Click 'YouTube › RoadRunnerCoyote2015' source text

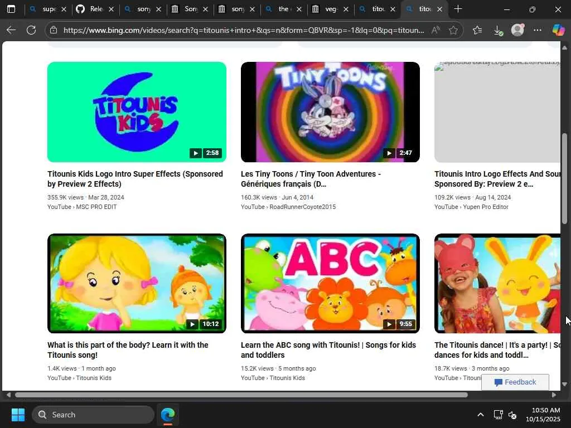[288, 207]
